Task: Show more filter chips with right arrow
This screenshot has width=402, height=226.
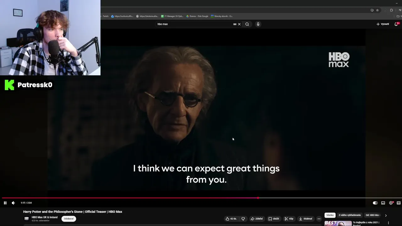Action: click(386, 215)
